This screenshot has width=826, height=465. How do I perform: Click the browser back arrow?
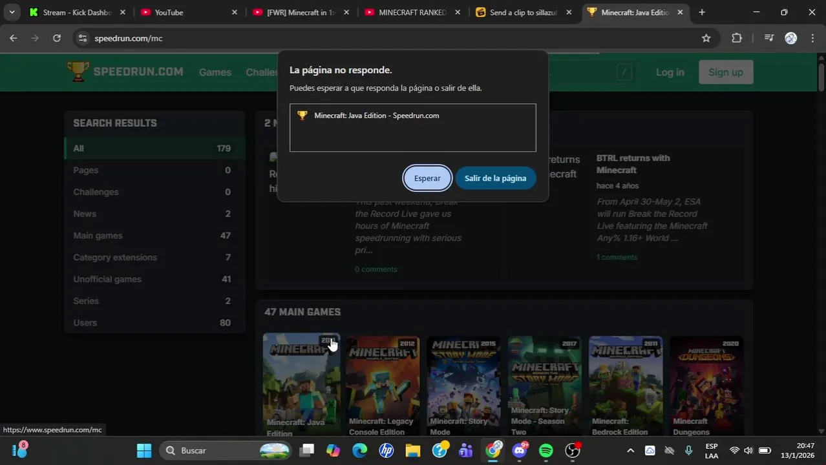[x=14, y=38]
